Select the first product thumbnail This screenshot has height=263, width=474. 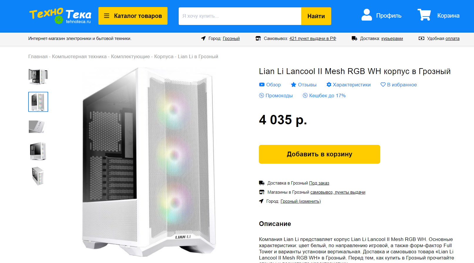click(x=38, y=77)
